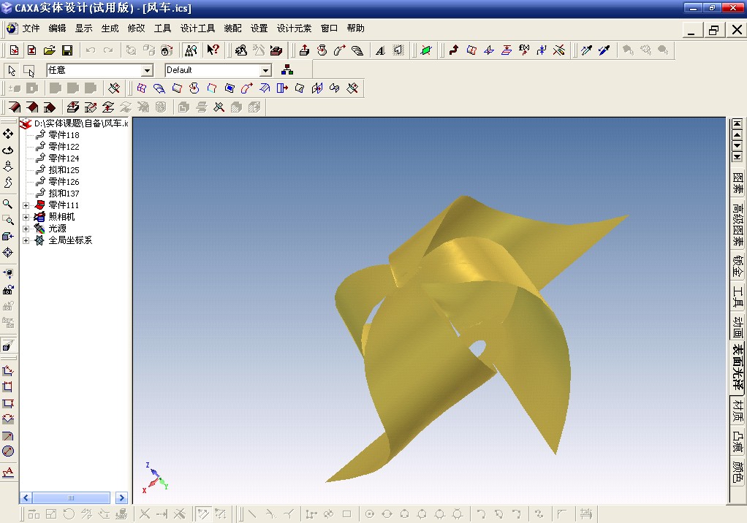
Task: Click the red circle slash icon at left
Action: [8, 451]
